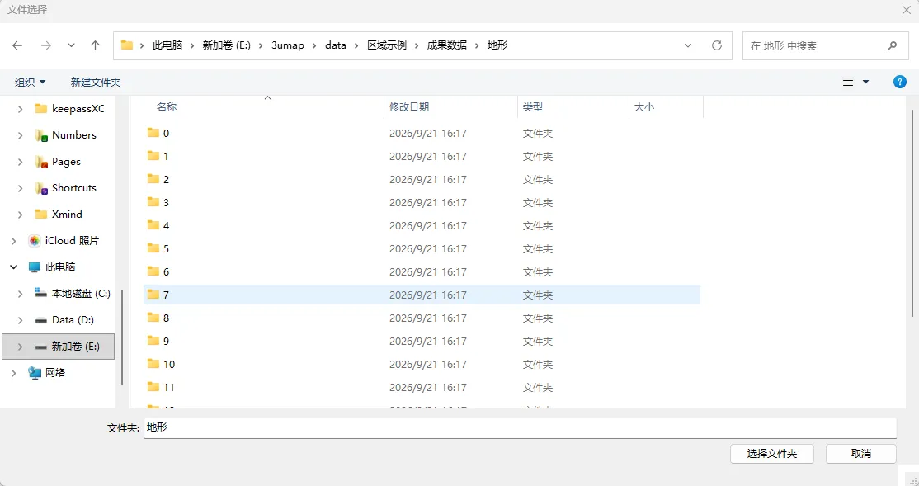Click the search magnifier icon

892,45
